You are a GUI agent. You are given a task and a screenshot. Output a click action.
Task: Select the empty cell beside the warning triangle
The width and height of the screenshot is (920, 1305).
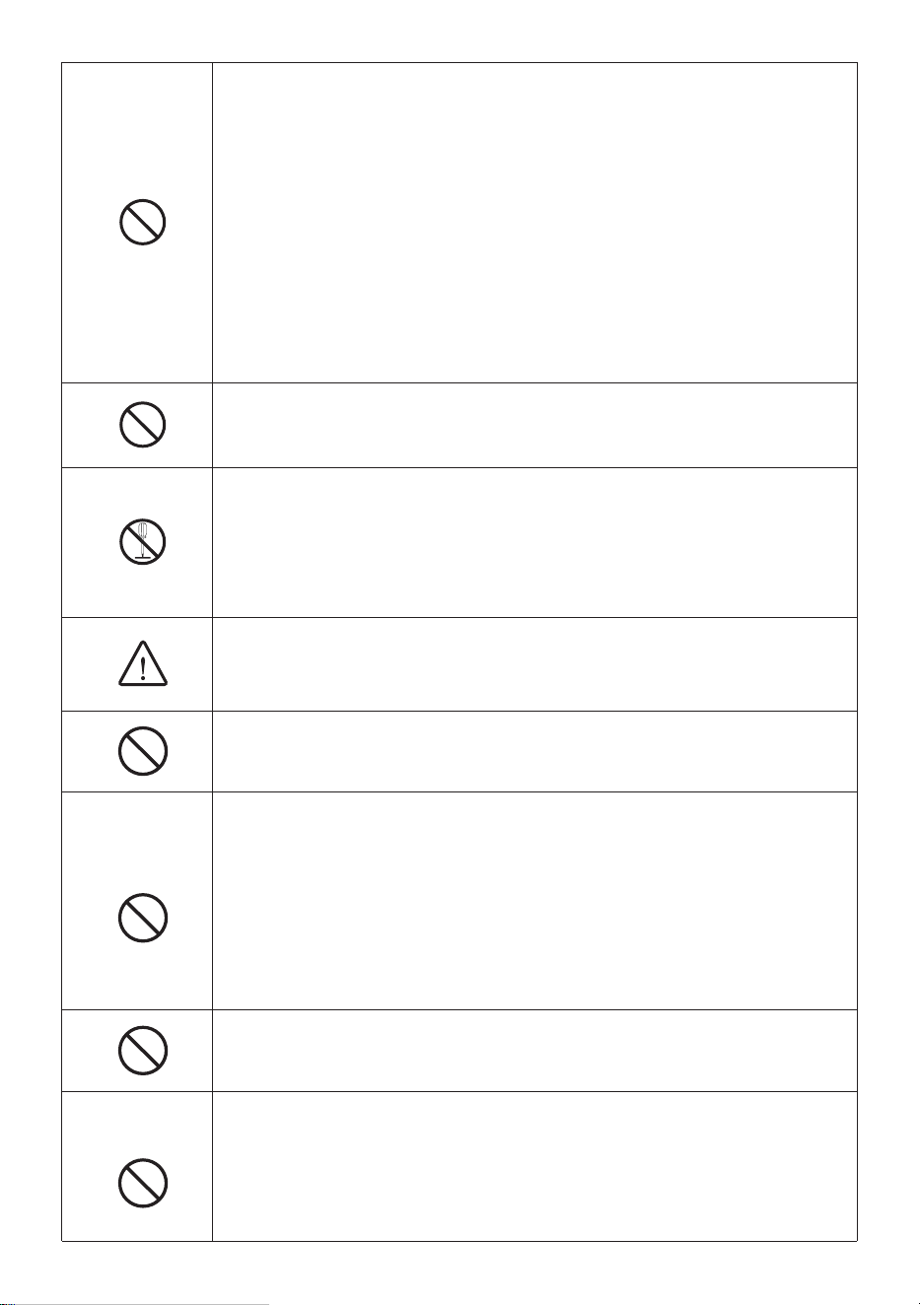[x=534, y=664]
